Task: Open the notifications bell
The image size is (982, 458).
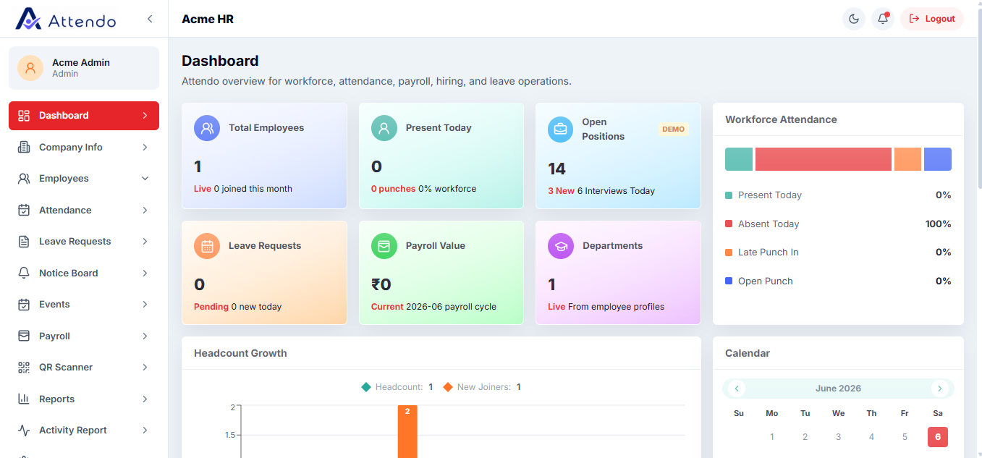Action: tap(883, 19)
